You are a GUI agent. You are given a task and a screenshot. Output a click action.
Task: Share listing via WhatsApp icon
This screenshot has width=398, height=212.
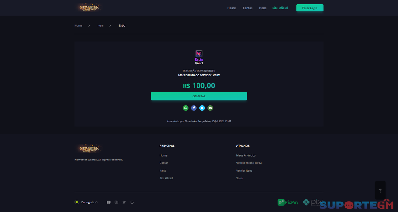click(x=185, y=108)
